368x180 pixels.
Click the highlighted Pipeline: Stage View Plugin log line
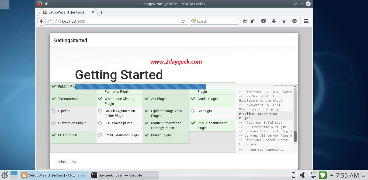(265, 116)
